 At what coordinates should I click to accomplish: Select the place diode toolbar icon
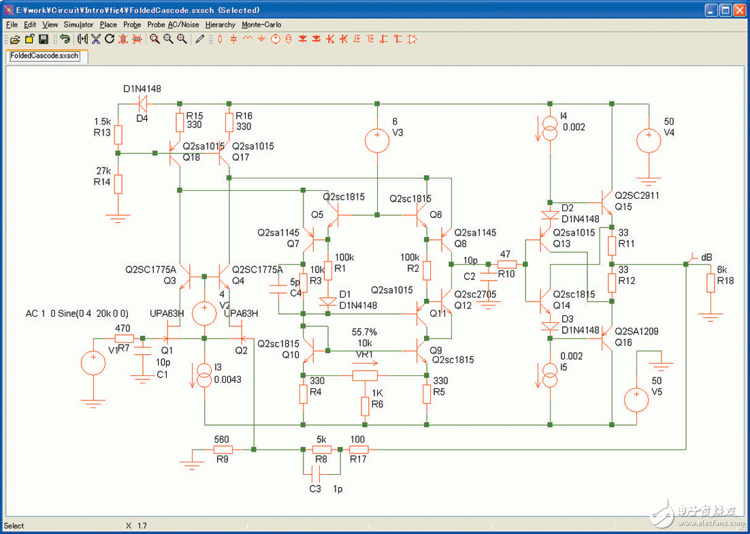click(x=303, y=40)
